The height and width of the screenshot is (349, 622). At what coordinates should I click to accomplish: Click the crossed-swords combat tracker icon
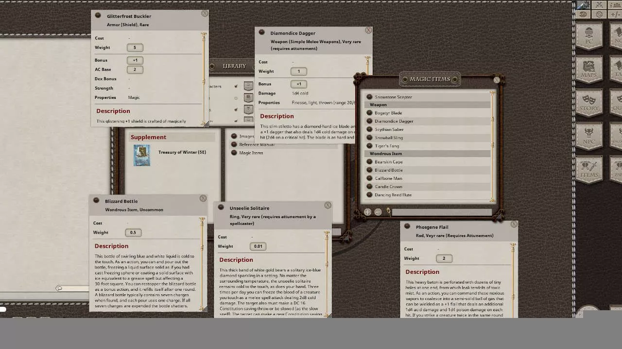[x=599, y=5]
